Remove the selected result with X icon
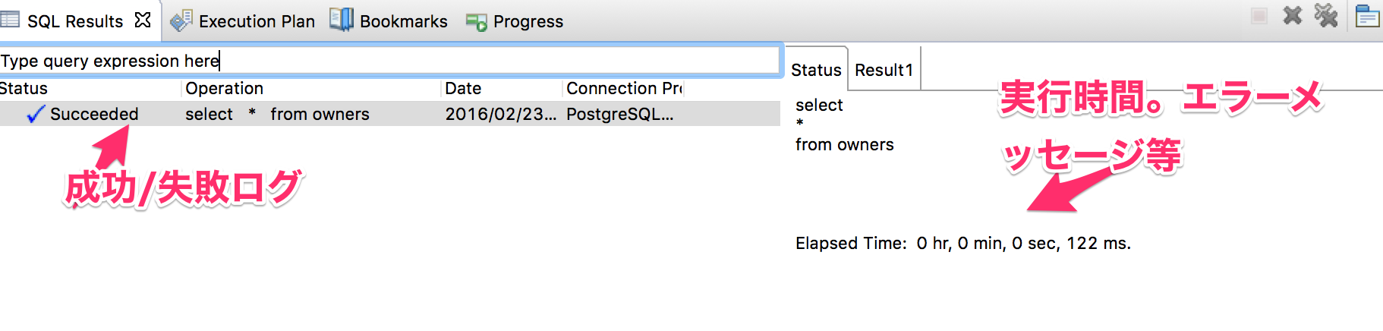Image resolution: width=1383 pixels, height=331 pixels. point(1293,15)
